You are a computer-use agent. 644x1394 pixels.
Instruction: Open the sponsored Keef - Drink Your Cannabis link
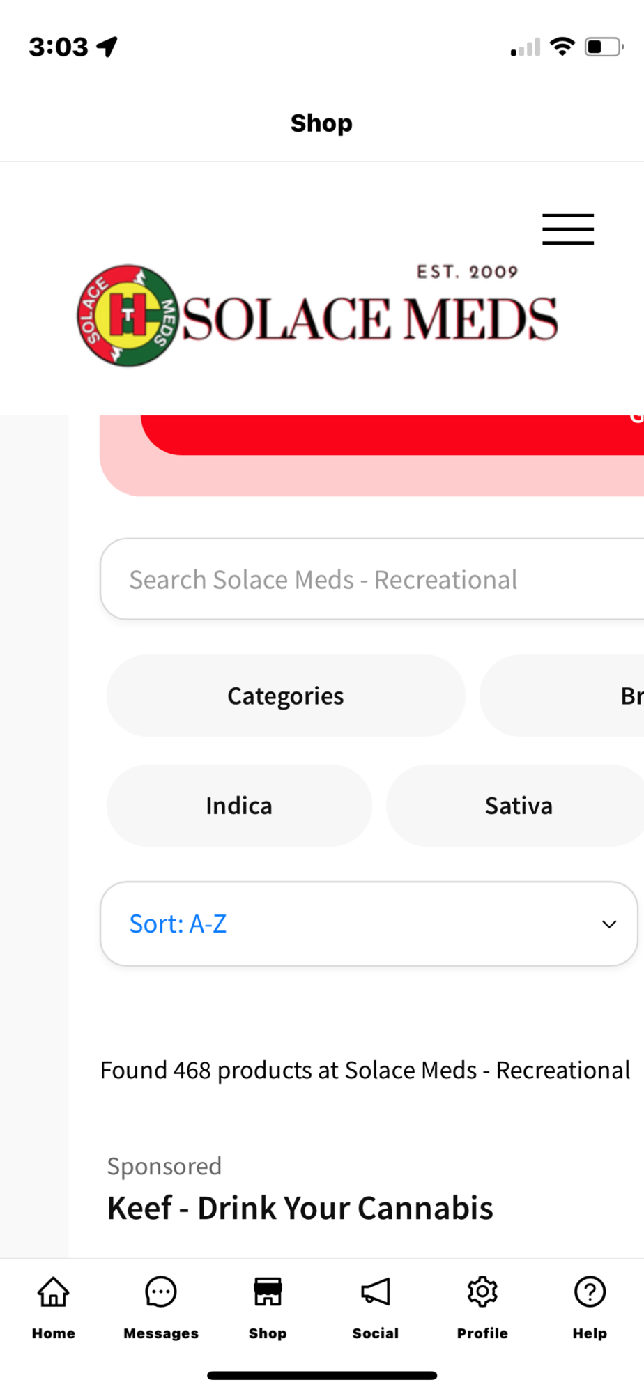click(300, 1208)
